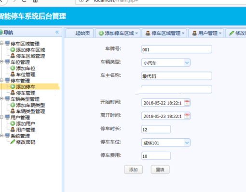Click the green plus icon on 添加停车区域 tab
Viewport: 246px width, 192px height.
(x=101, y=33)
